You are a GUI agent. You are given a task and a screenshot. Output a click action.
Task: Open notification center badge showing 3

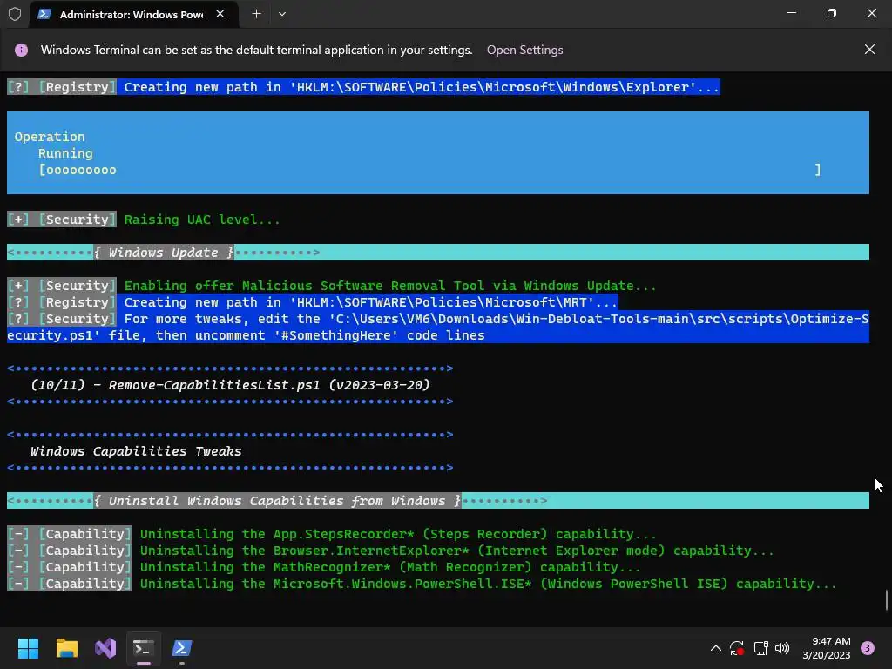click(x=867, y=648)
